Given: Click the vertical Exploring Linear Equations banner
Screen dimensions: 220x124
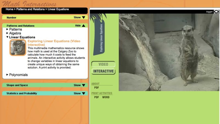Looking at the screenshot, I should coord(100,38).
